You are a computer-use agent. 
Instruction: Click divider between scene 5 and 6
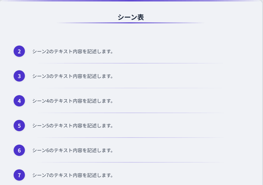coord(130,137)
